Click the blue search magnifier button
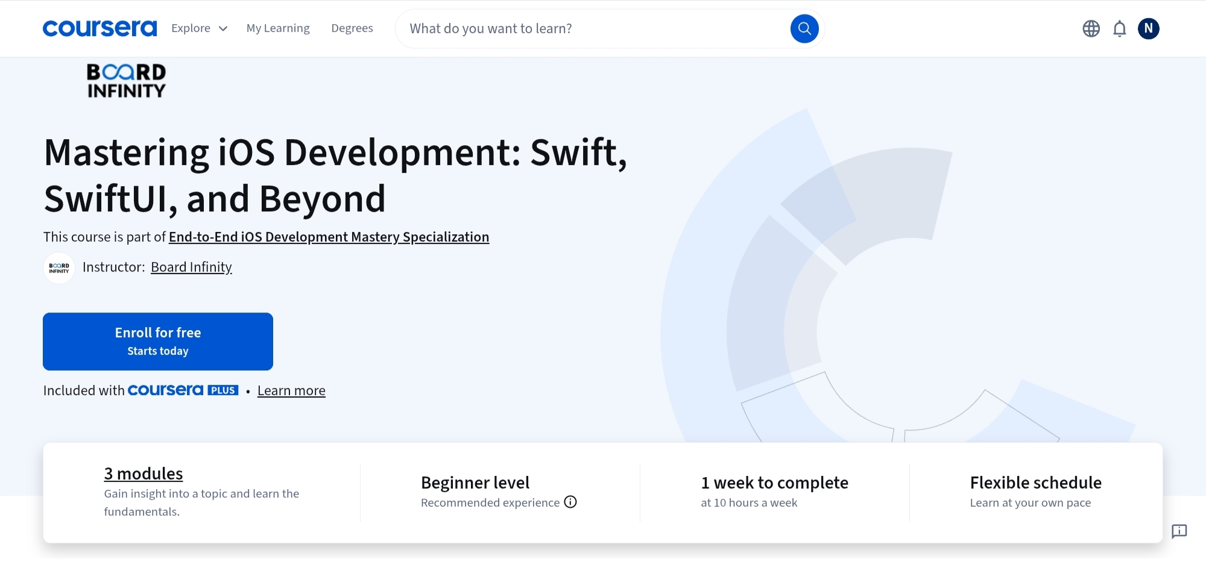Viewport: 1206px width, 565px height. [x=804, y=28]
